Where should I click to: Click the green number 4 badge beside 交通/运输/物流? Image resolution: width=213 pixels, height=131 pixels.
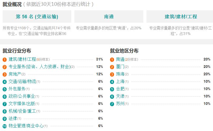(4, 82)
